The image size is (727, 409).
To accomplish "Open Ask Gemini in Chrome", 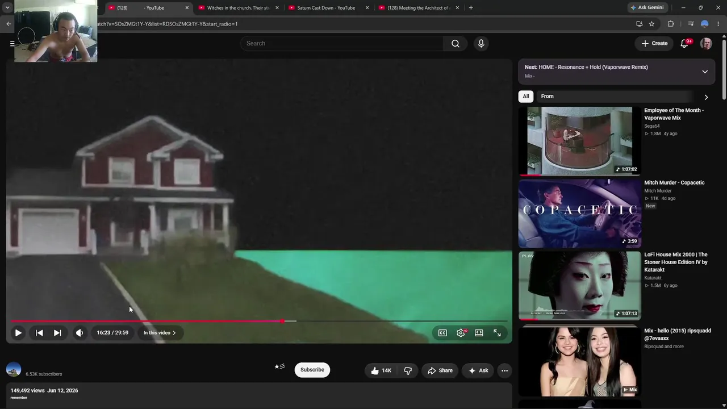I will [x=647, y=8].
